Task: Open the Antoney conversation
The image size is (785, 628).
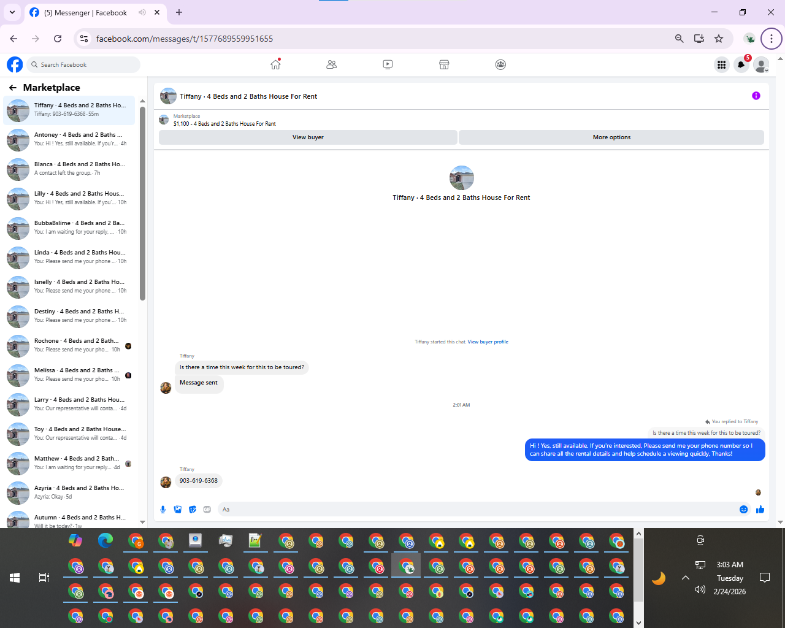Action: pyautogui.click(x=69, y=139)
